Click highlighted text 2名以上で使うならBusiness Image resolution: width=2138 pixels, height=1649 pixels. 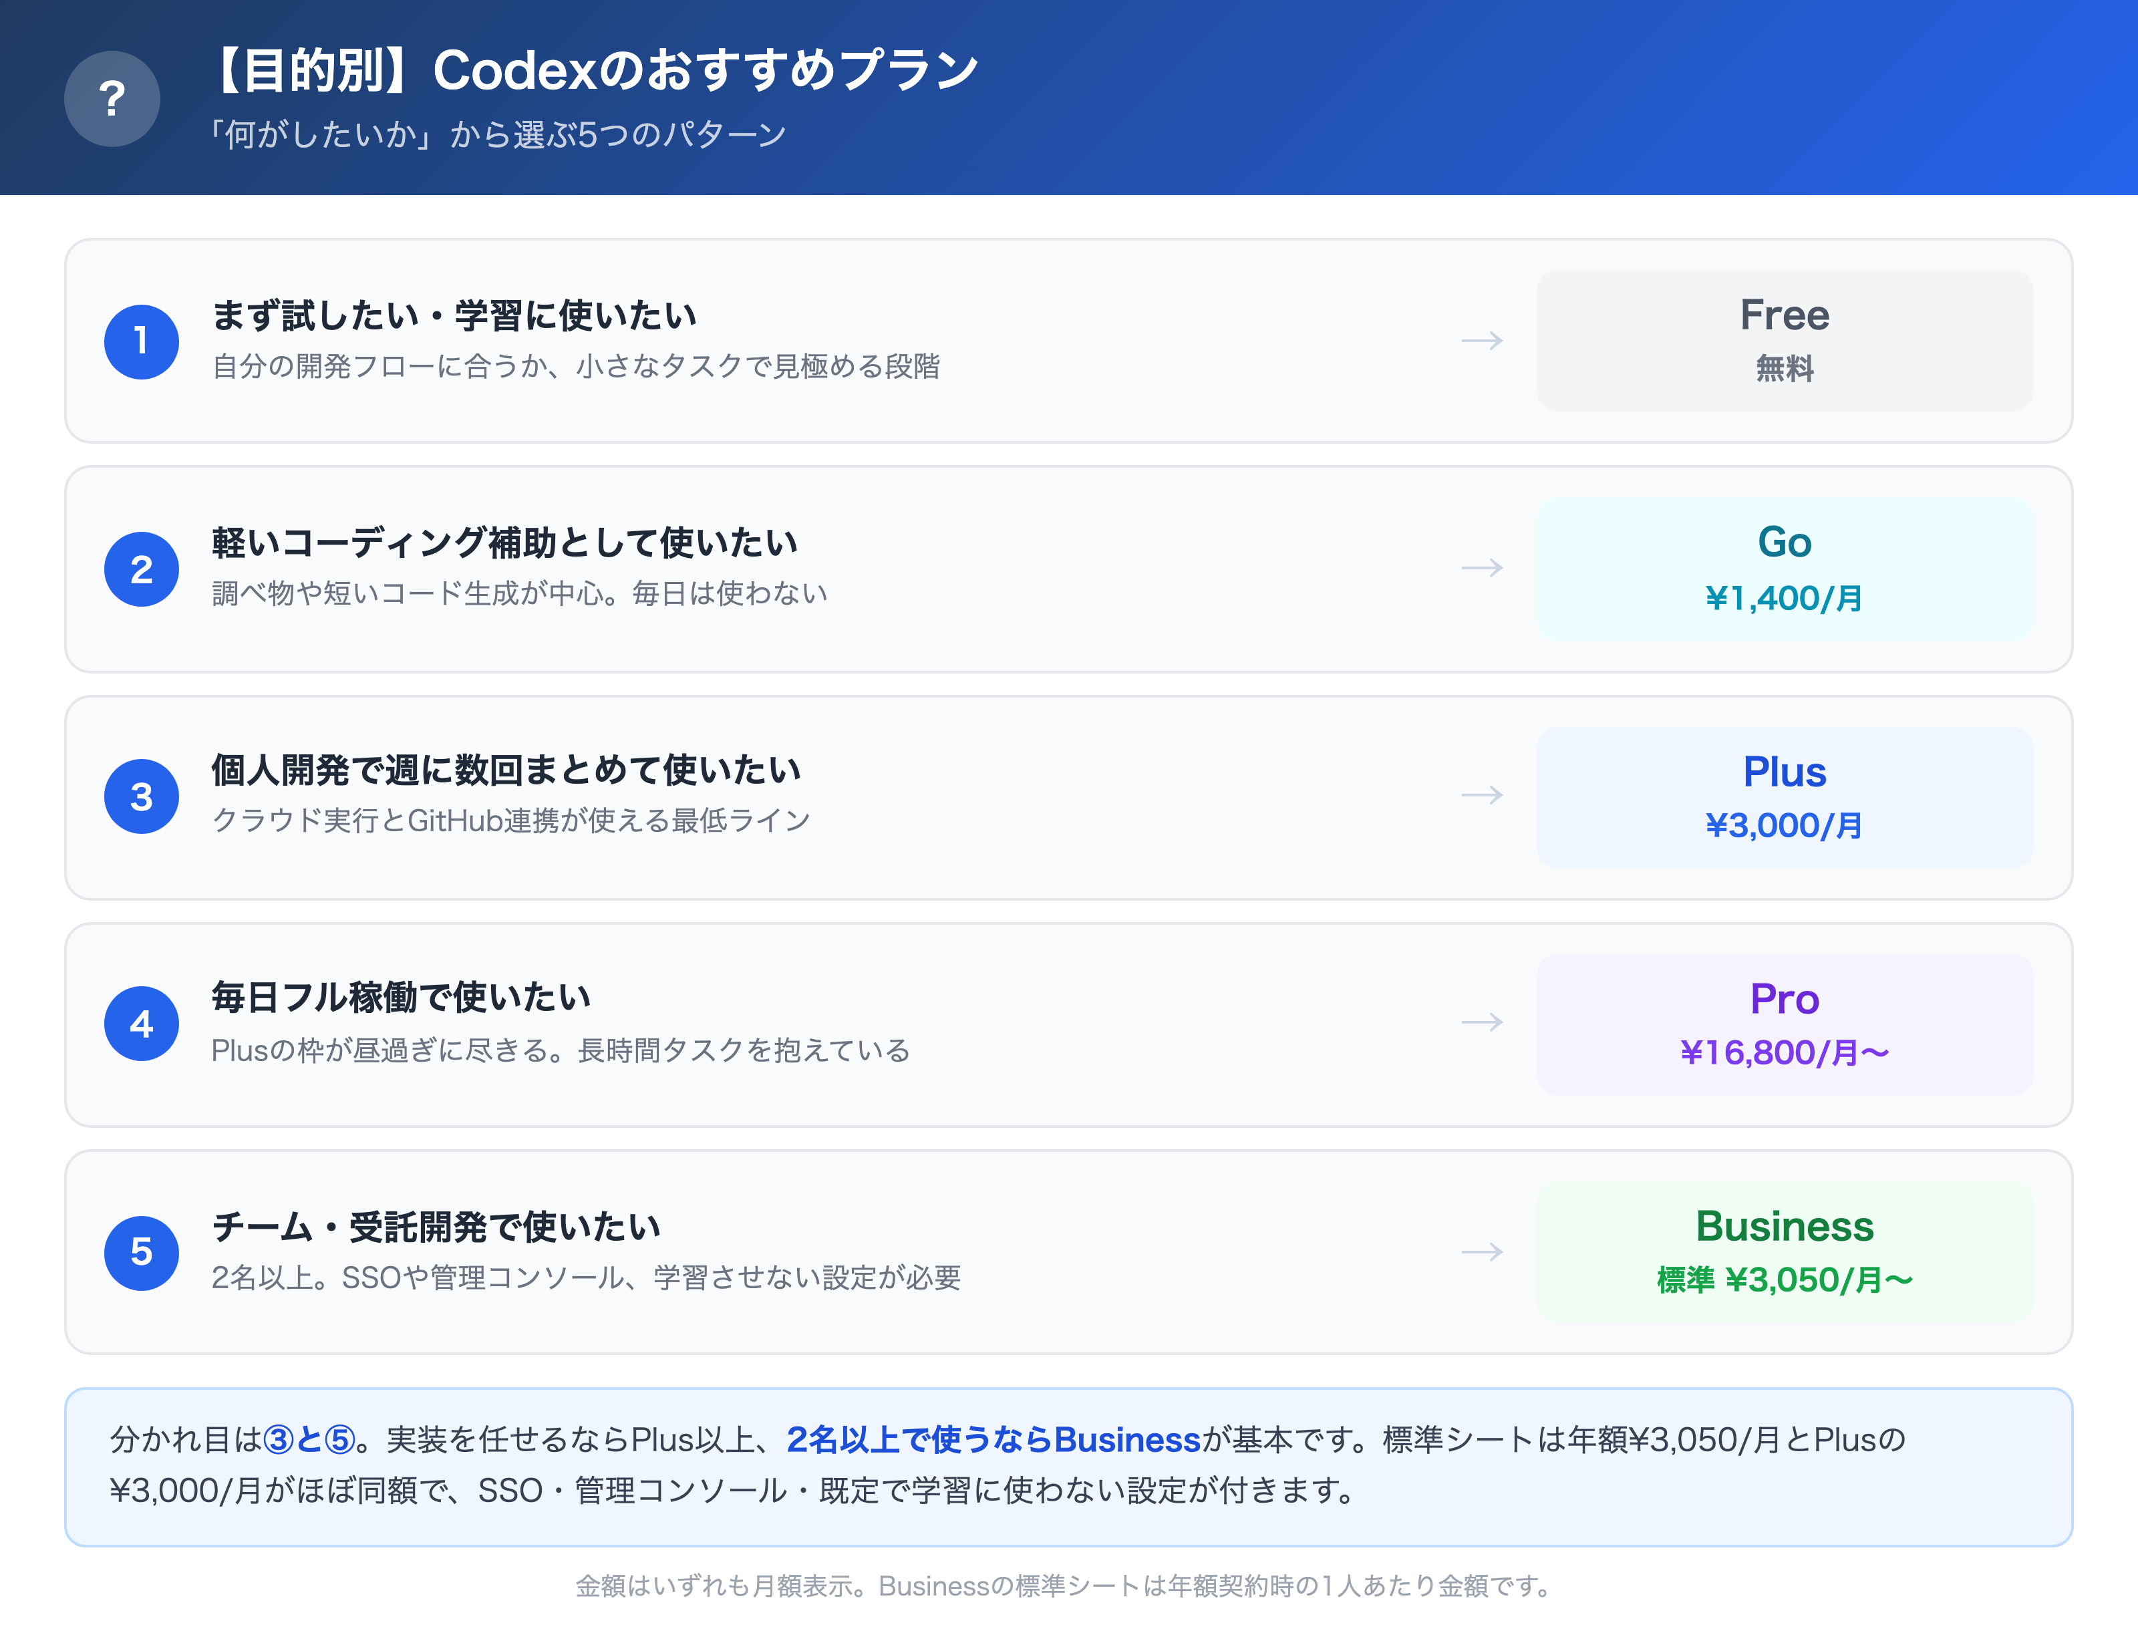coord(994,1439)
